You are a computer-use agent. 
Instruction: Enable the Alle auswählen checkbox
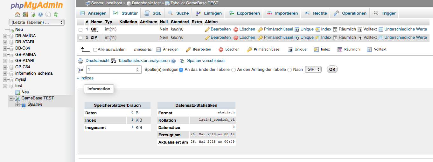point(95,50)
